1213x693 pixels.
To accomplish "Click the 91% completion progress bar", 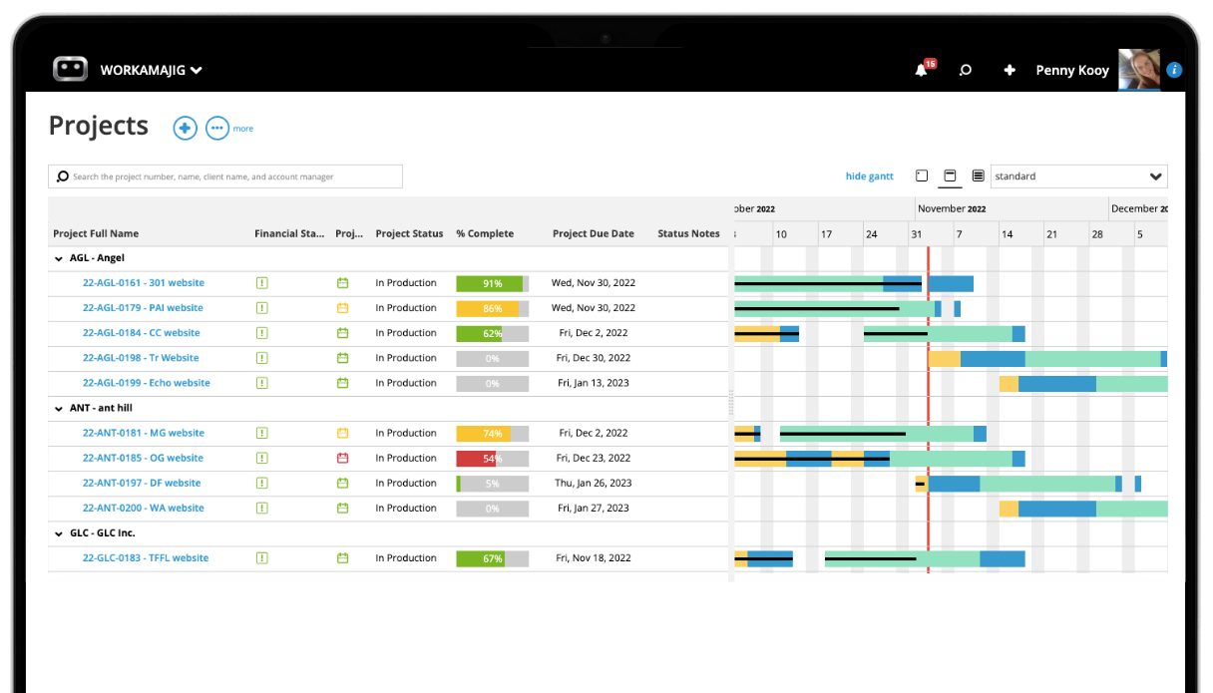I will [x=492, y=282].
